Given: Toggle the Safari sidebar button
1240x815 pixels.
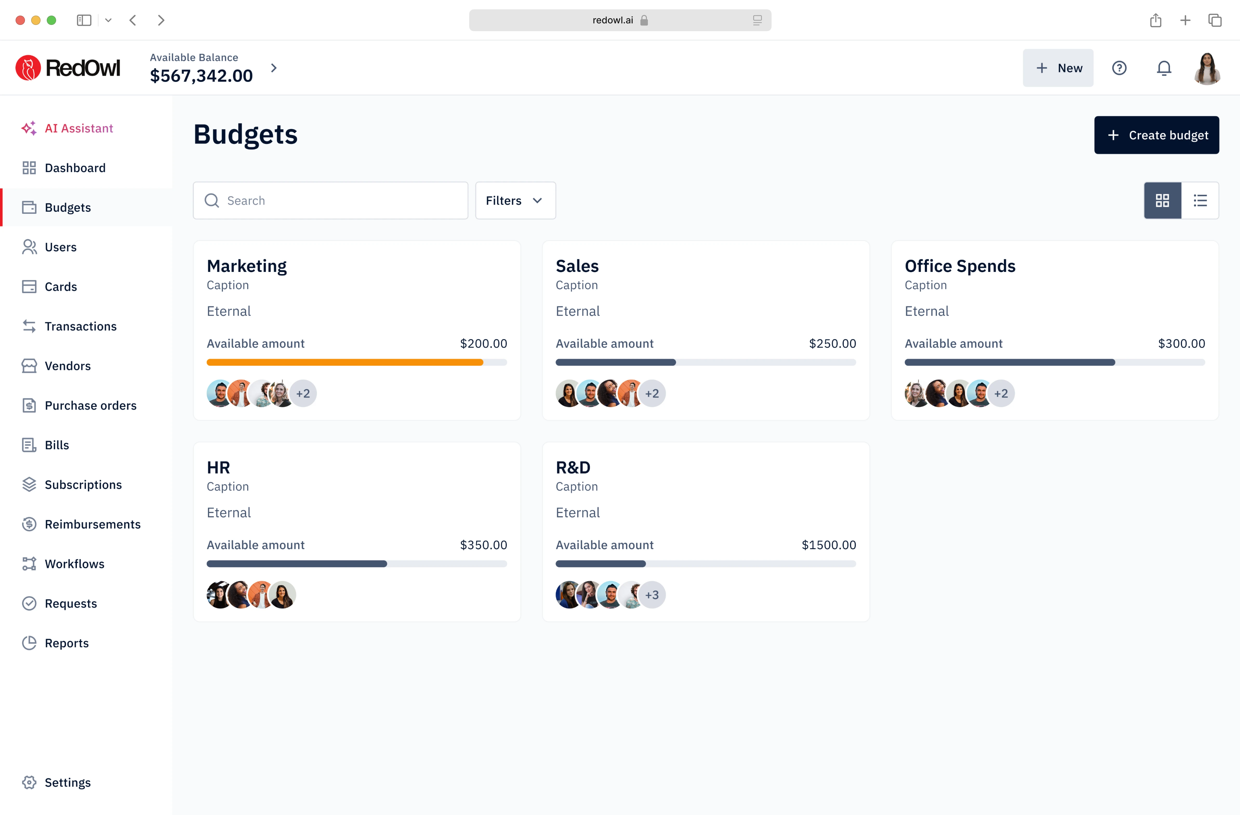Looking at the screenshot, I should point(84,20).
